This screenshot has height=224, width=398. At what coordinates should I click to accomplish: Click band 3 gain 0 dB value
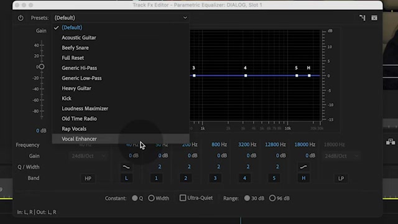(222, 156)
